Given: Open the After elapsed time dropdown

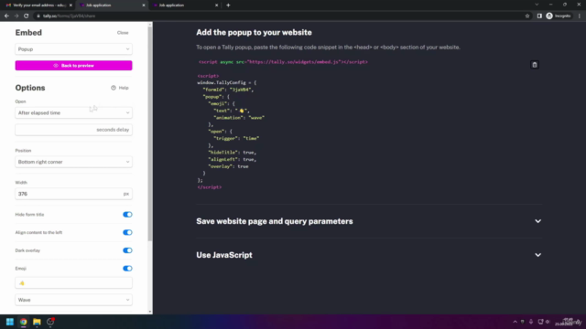Looking at the screenshot, I should point(73,112).
